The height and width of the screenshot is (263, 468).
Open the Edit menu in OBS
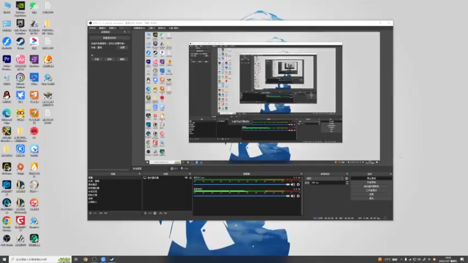point(102,28)
